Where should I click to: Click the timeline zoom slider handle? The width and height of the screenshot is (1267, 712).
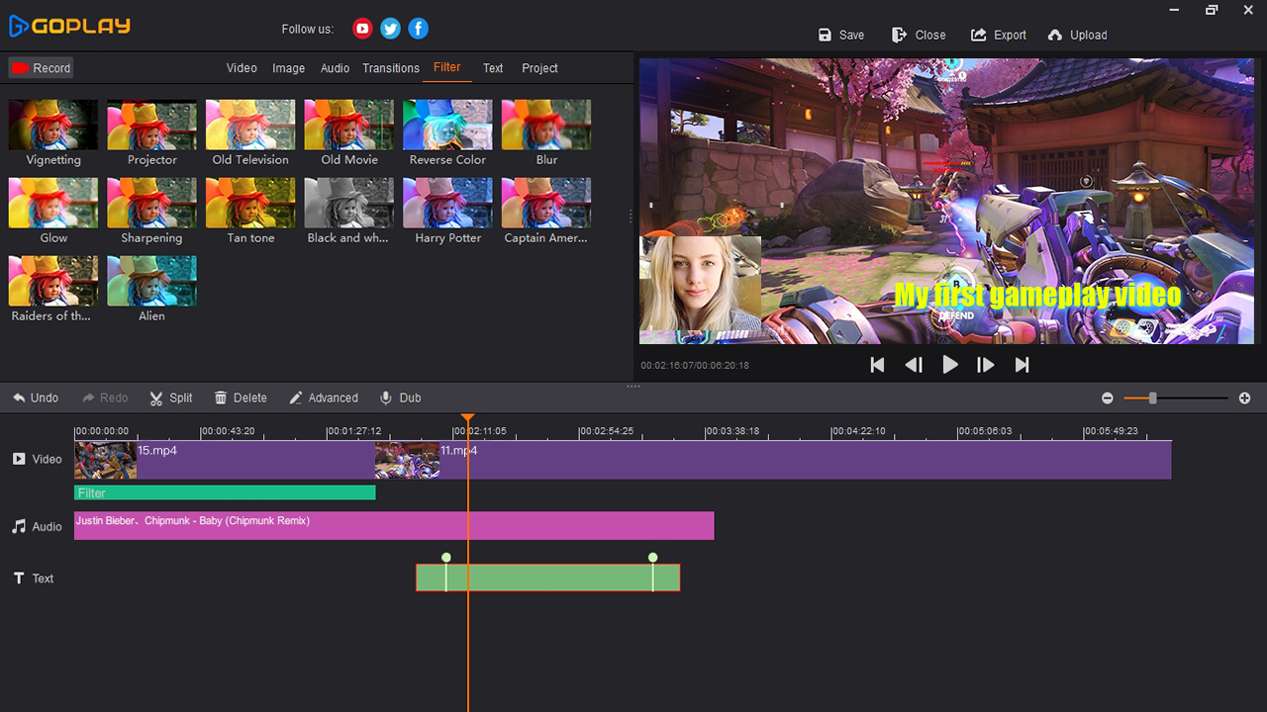click(x=1153, y=398)
